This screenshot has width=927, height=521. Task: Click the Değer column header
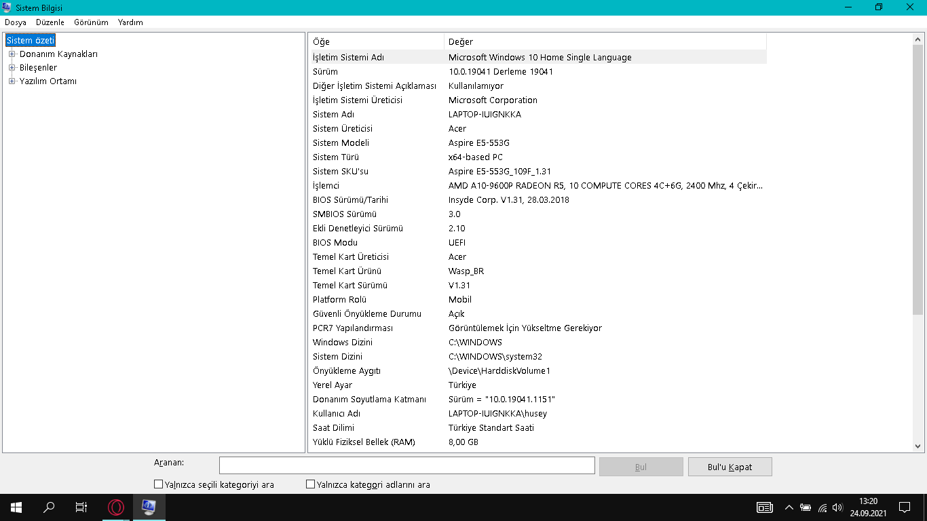click(x=605, y=42)
